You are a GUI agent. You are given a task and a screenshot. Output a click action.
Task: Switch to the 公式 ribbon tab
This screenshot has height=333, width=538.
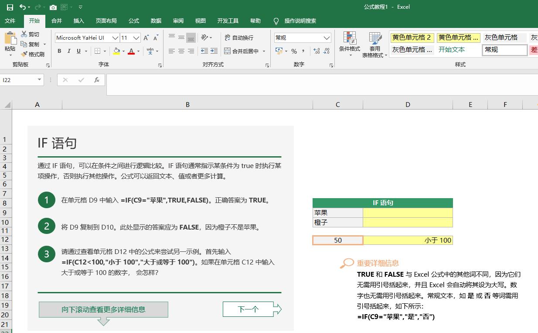tap(133, 21)
